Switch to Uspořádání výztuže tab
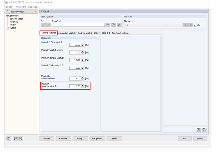 (67, 33)
